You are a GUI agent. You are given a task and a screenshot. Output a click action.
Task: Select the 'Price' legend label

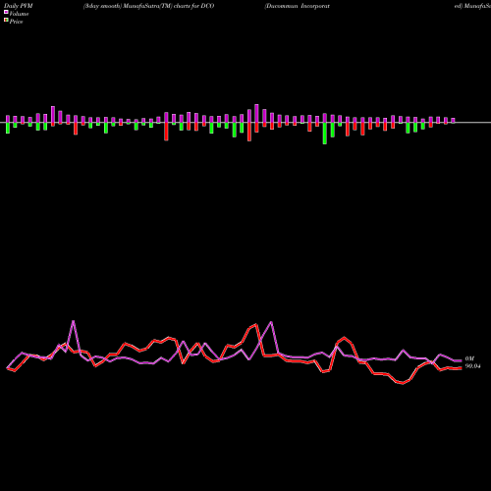16,22
